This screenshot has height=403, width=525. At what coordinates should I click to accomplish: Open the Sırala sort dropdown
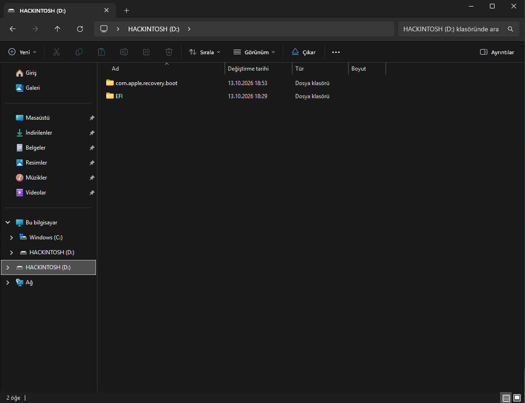coord(204,52)
